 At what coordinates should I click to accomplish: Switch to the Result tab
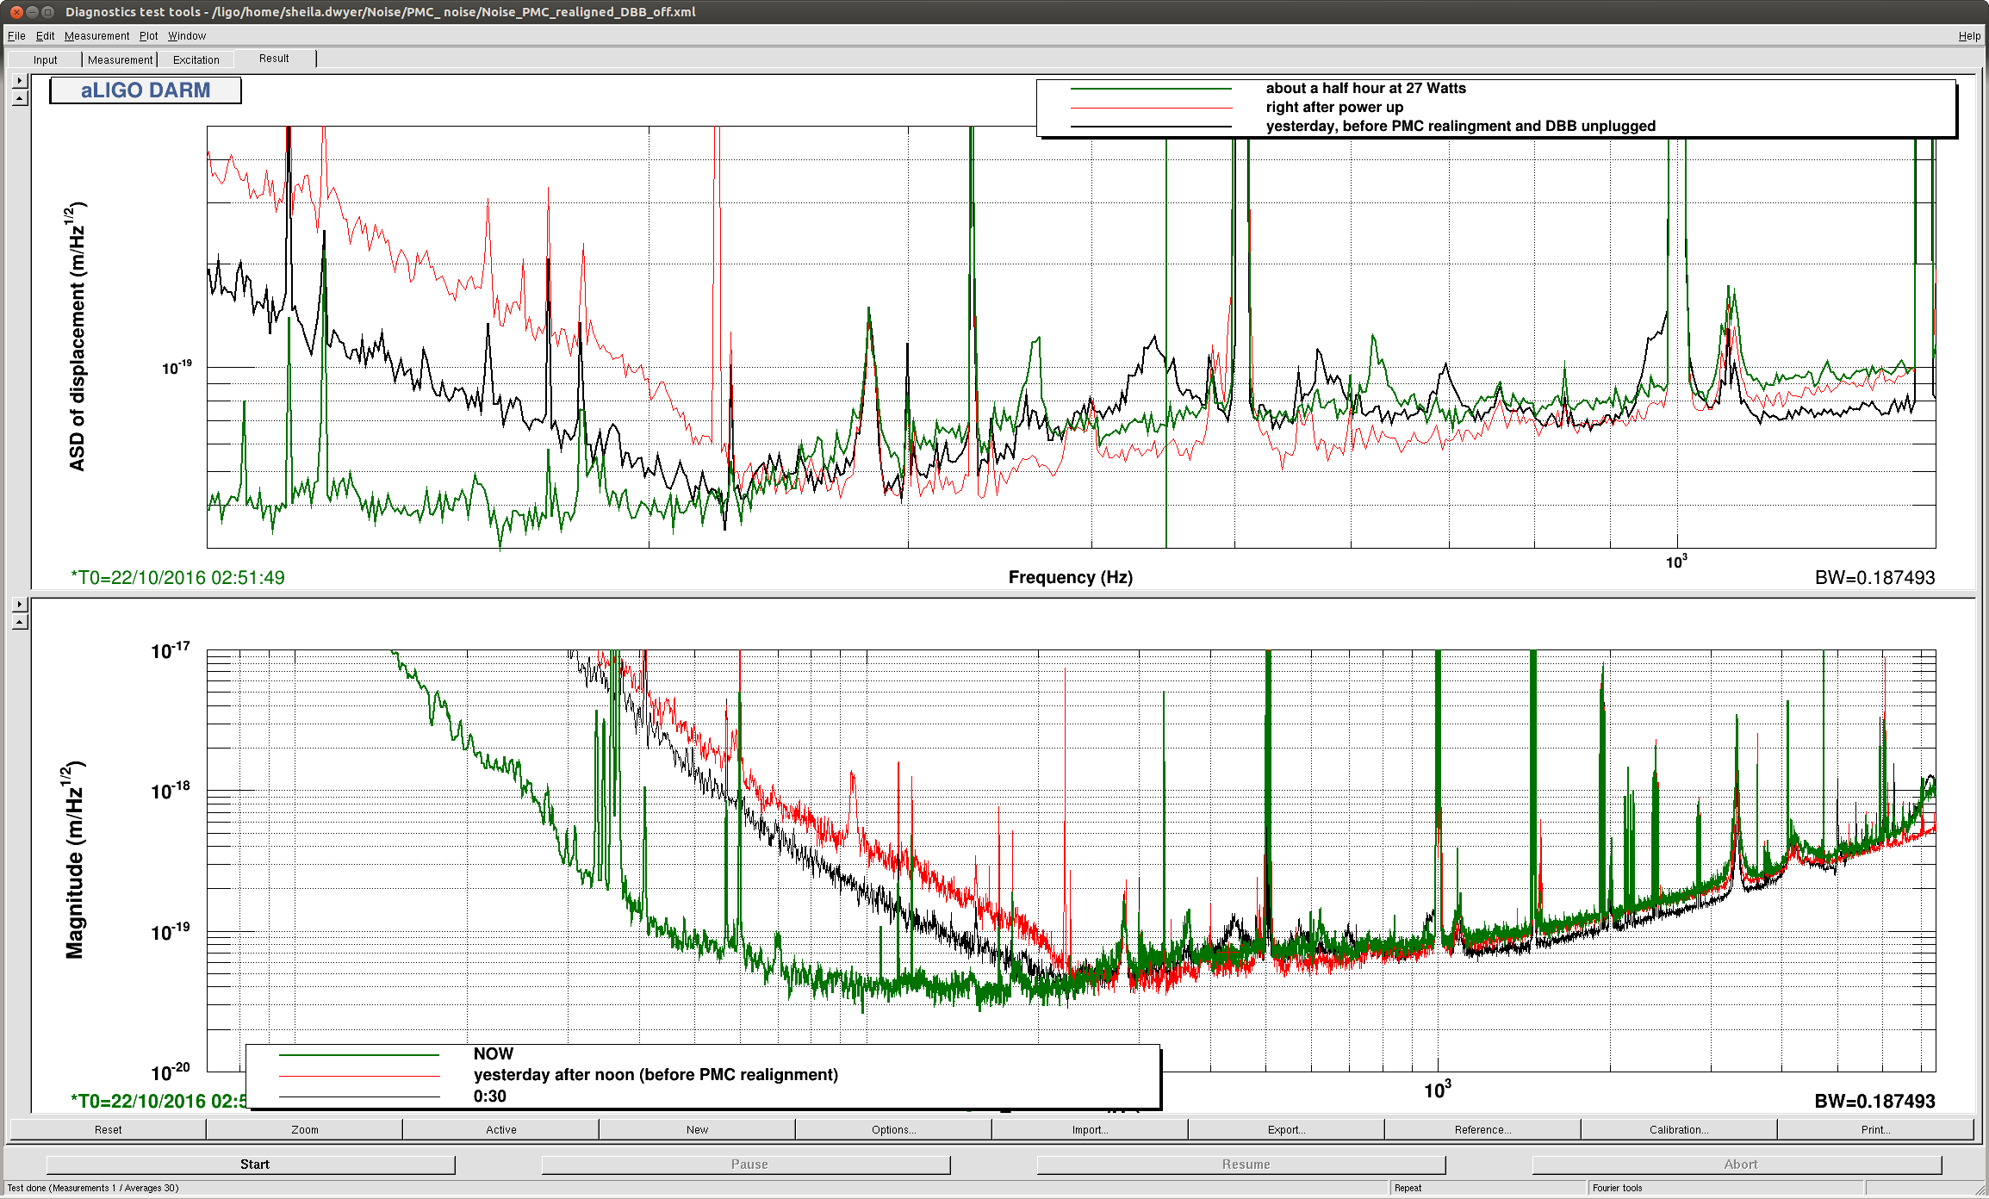(x=274, y=59)
